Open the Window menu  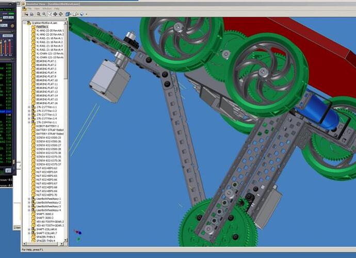coord(47,9)
